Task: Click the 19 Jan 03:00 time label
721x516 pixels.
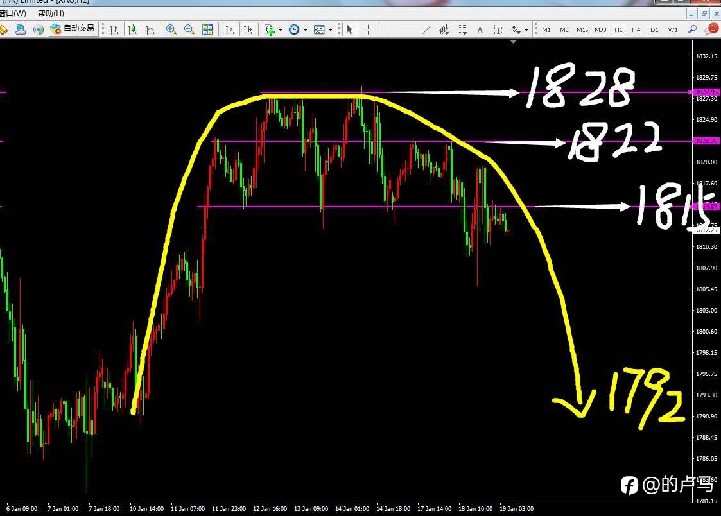Action: [516, 509]
